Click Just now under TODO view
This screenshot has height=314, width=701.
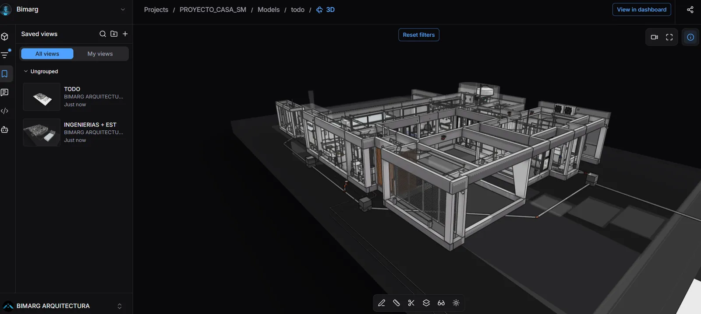(75, 105)
